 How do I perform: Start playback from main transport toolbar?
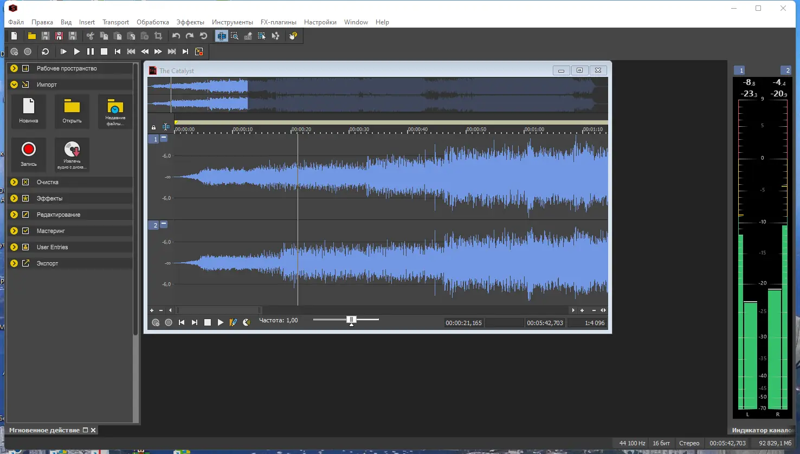77,51
